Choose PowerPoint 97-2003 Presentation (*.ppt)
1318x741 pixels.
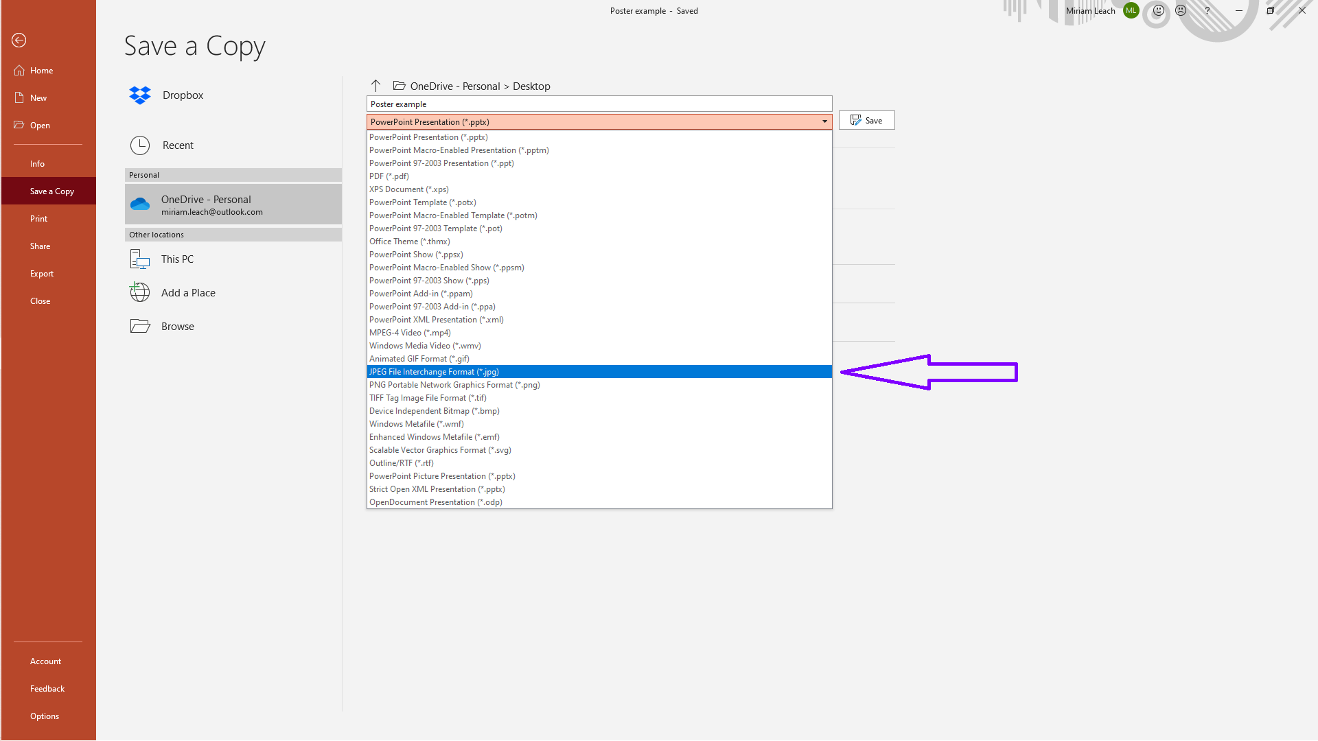[x=599, y=163]
